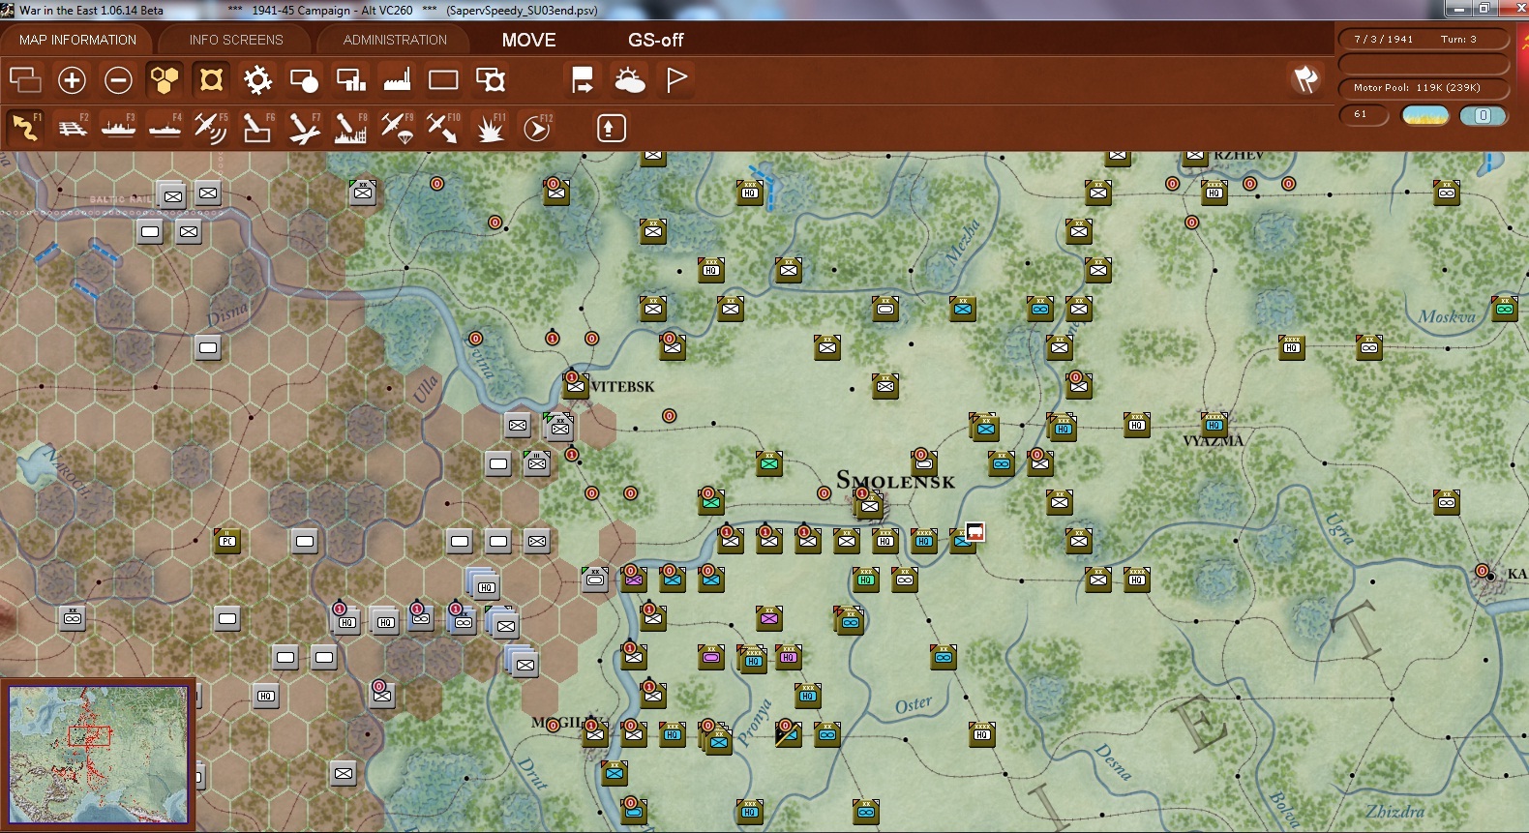This screenshot has height=833, width=1529.
Task: Zoom in on the map
Action: coord(72,79)
